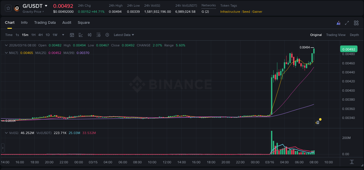Switch to the Info tab
This screenshot has width=364, height=170.
click(24, 23)
